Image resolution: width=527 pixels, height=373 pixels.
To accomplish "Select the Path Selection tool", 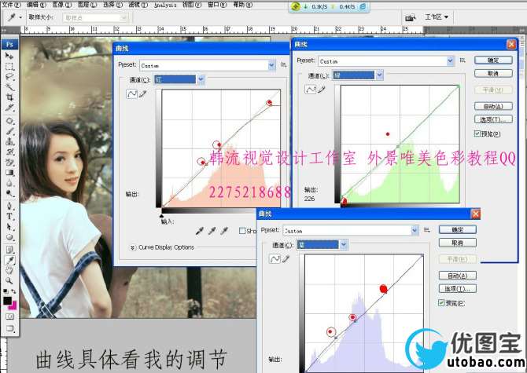I will [x=9, y=227].
